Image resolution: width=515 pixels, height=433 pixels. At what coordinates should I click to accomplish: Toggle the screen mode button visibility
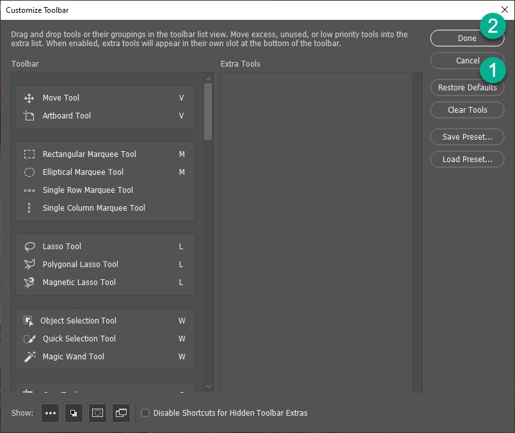pos(121,413)
